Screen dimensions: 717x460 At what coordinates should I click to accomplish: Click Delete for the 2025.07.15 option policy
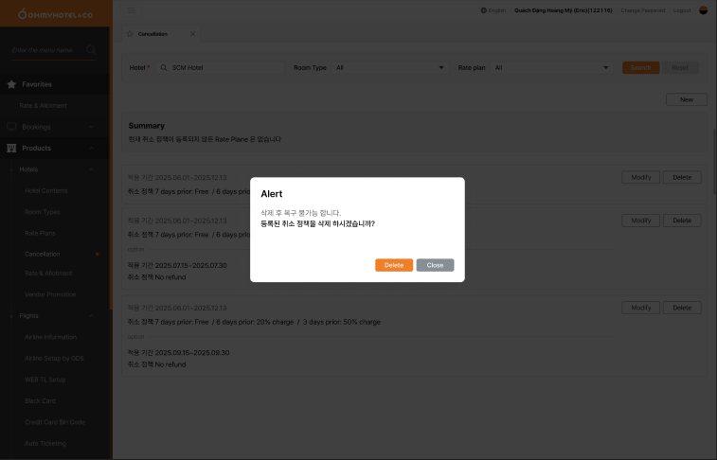(682, 221)
